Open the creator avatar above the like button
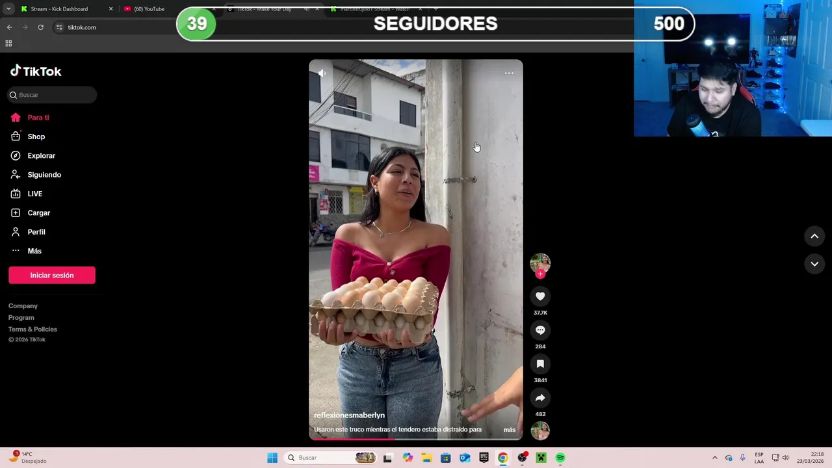Screen dimensions: 832x468 click(540, 263)
